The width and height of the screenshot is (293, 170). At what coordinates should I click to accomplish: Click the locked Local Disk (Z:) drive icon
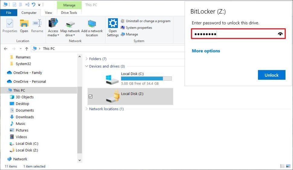coord(113,96)
